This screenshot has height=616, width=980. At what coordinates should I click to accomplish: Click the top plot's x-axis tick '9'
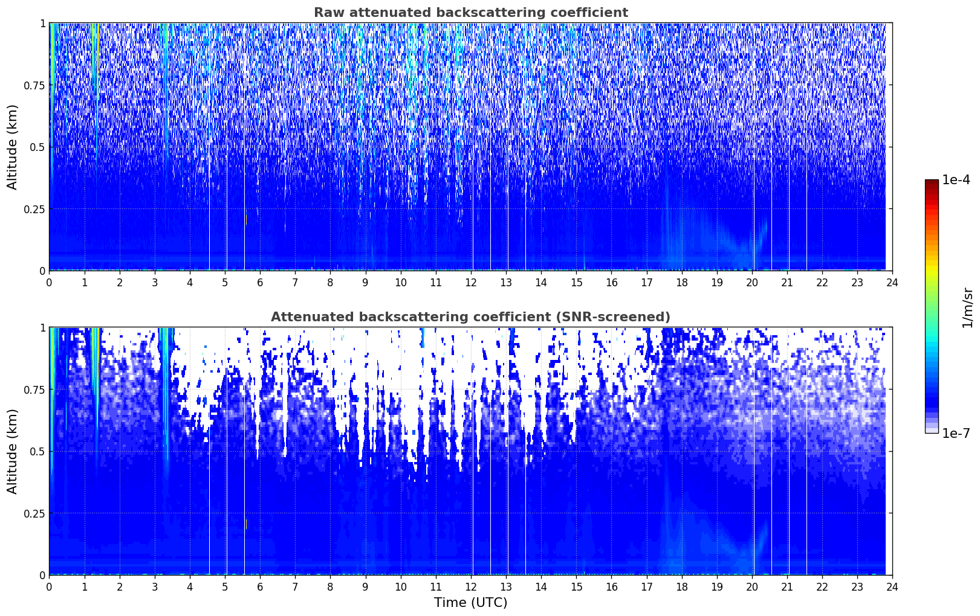365,282
